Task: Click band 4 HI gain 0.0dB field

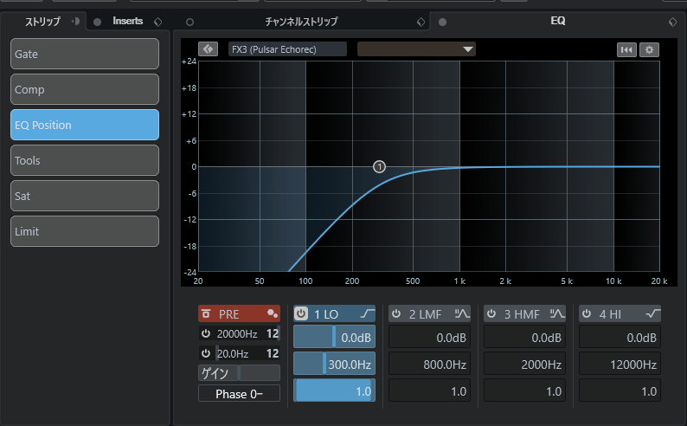Action: 620,338
